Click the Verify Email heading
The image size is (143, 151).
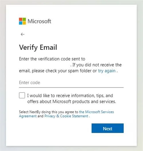click(x=38, y=47)
